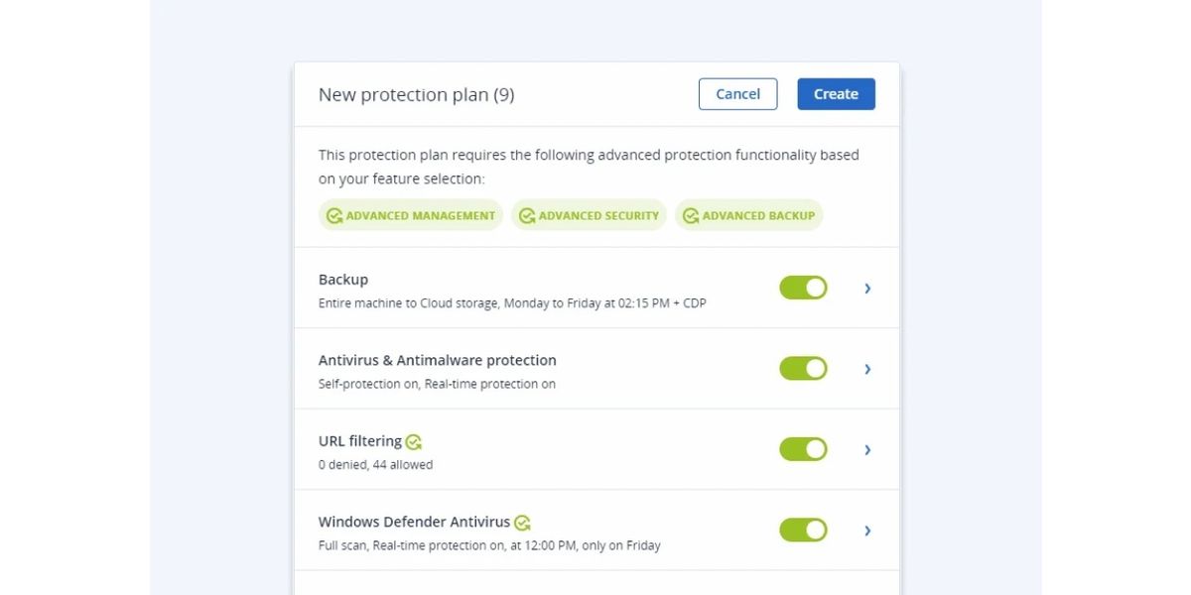The height and width of the screenshot is (595, 1191).
Task: Click the New protection plan (9) title
Action: (416, 95)
